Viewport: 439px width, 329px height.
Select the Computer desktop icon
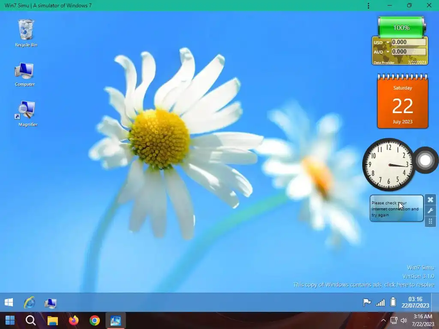coord(24,75)
